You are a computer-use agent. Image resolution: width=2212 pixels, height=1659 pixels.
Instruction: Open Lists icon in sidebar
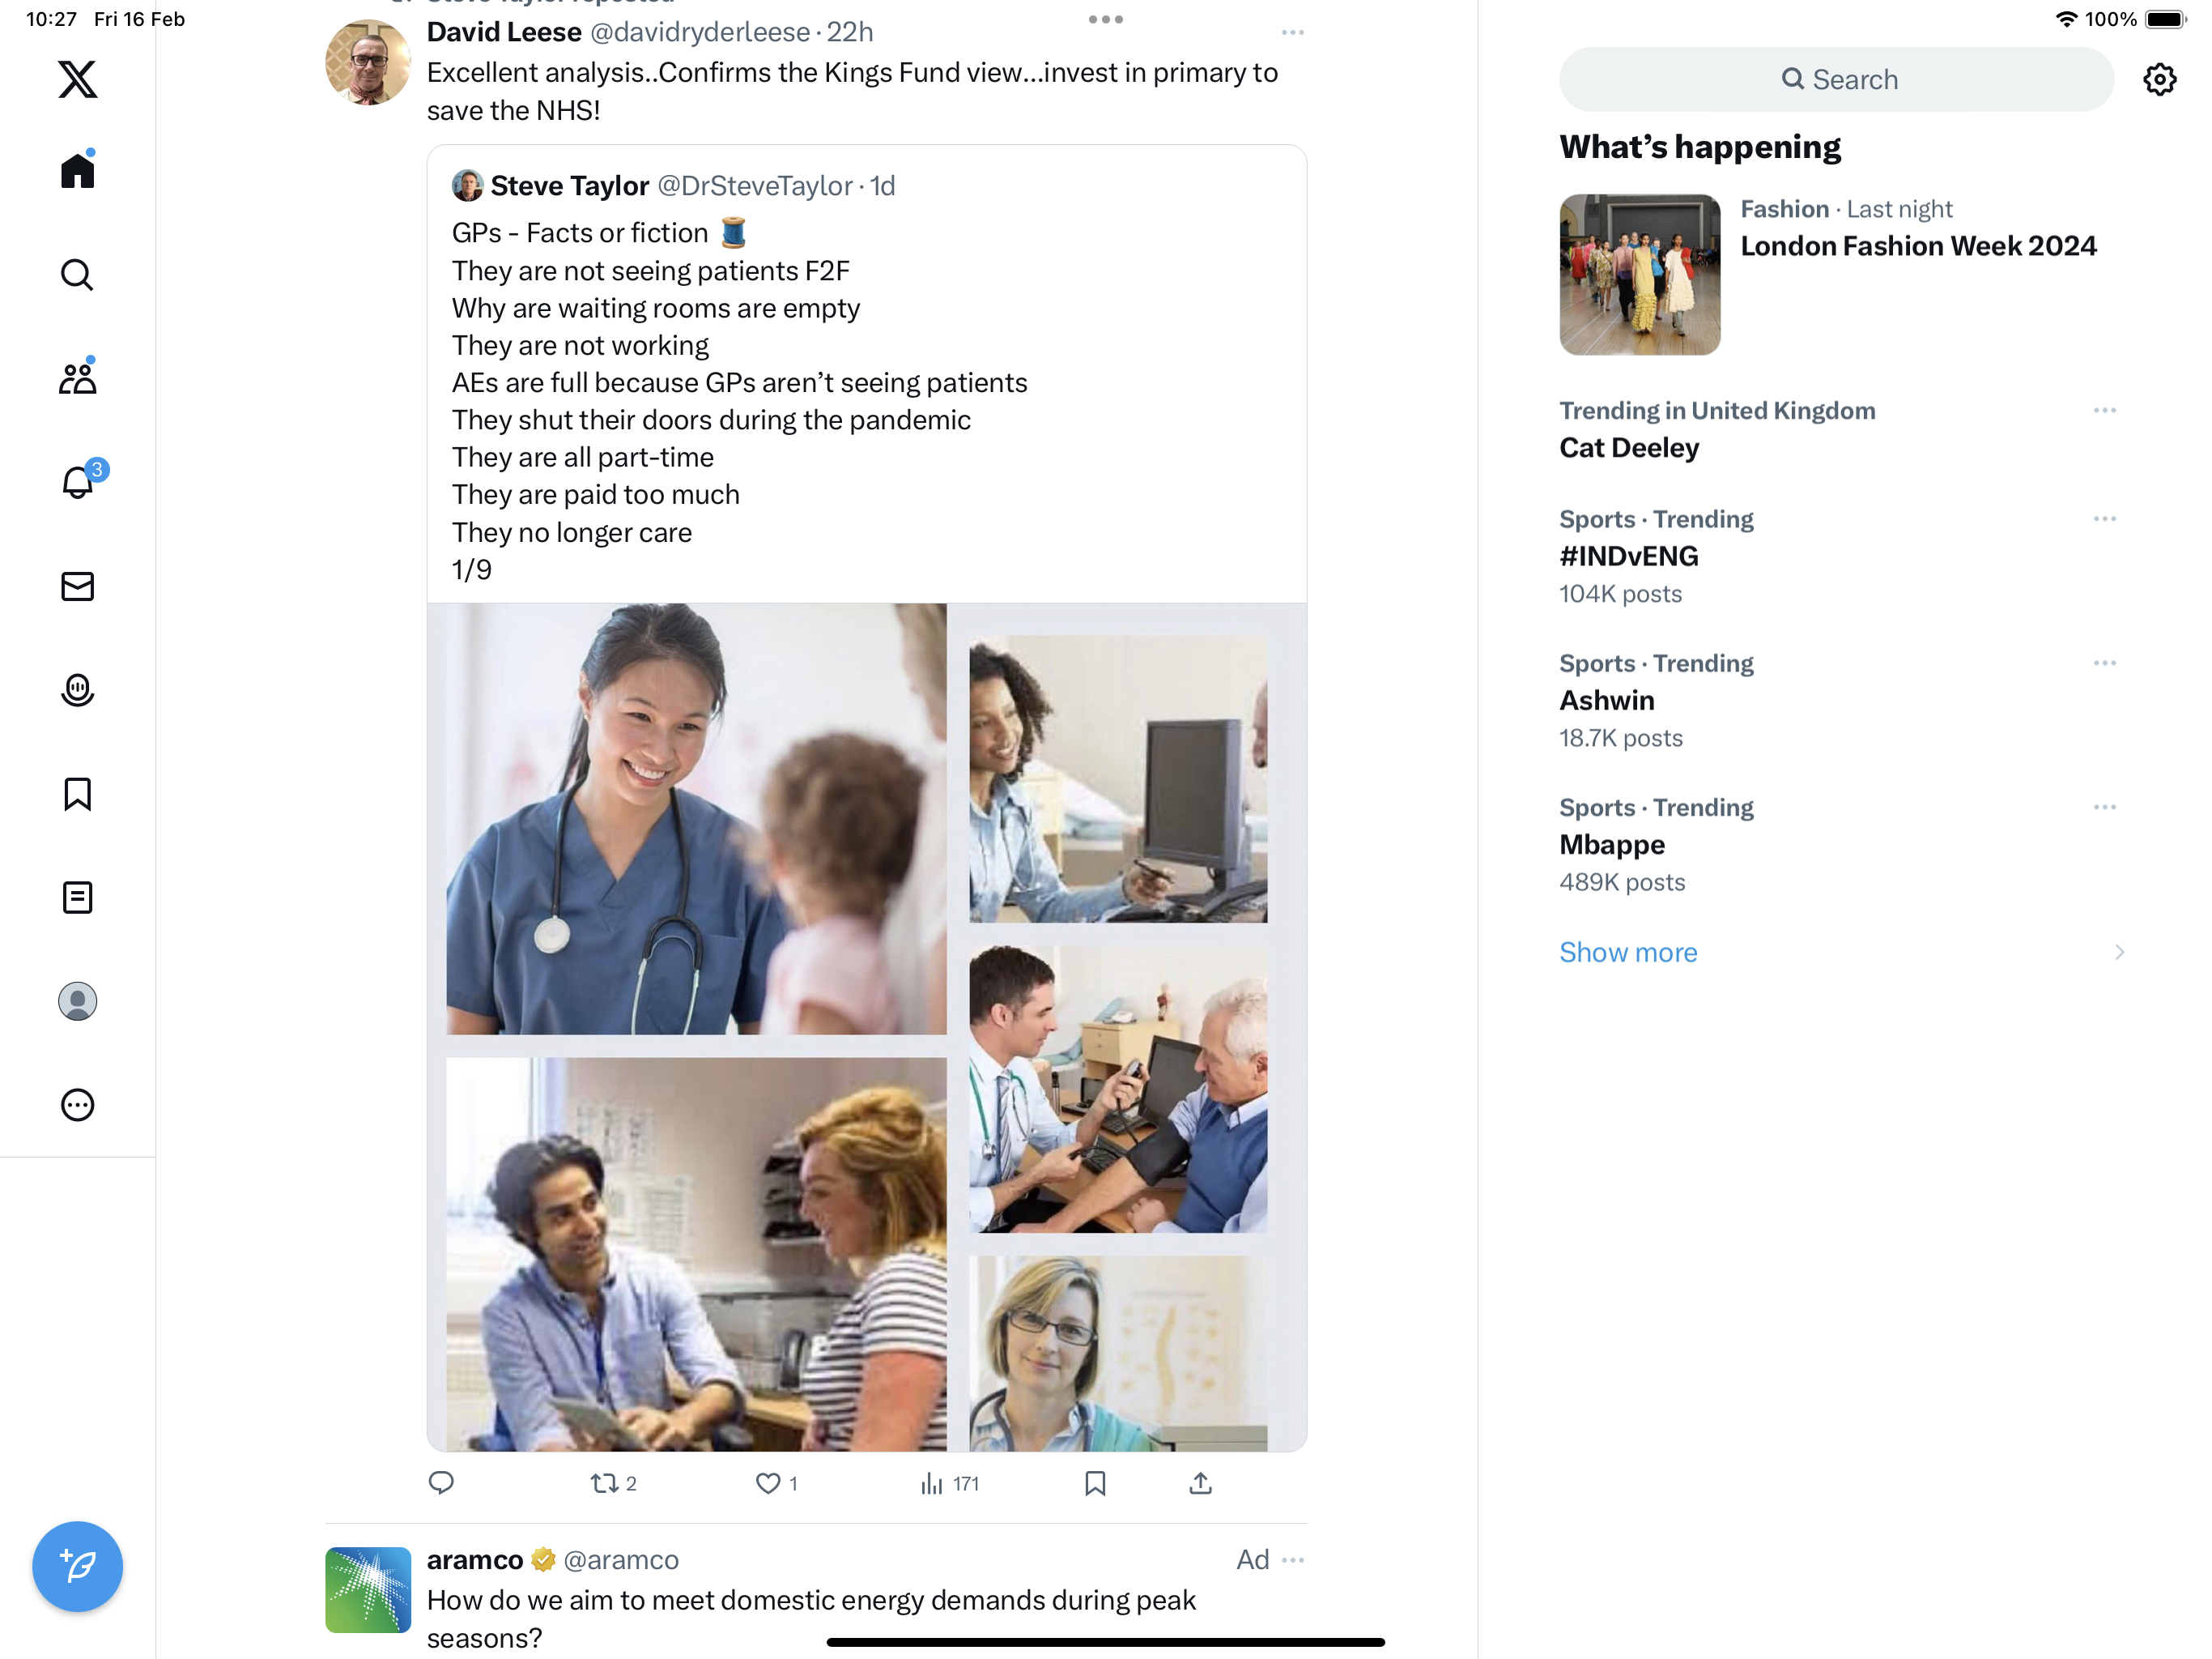coord(77,898)
